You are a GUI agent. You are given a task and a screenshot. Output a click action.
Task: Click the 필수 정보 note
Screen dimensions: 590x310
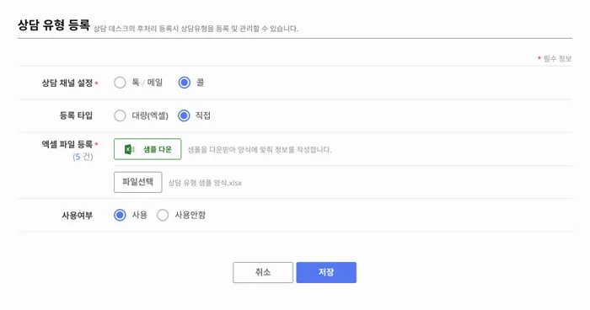[558, 59]
